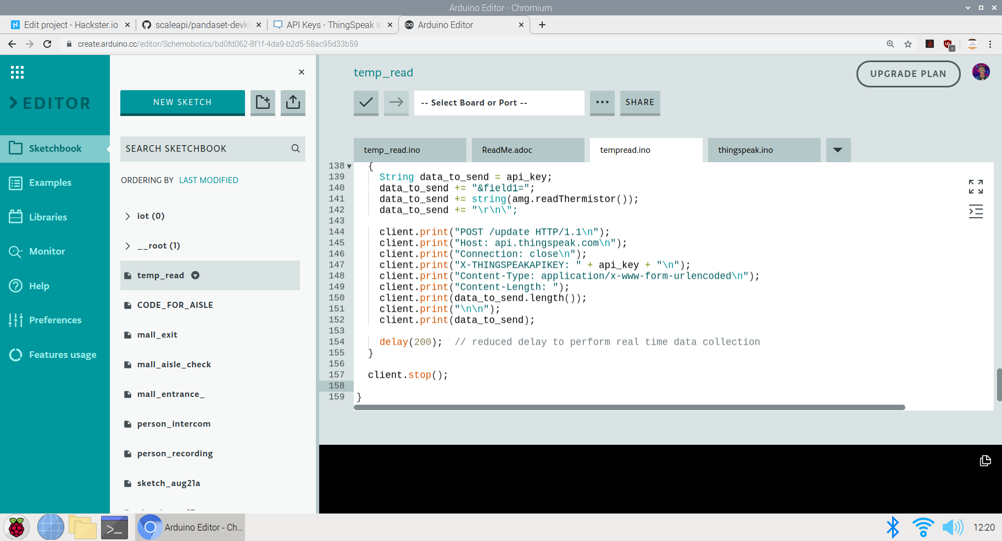Open the three-dots more options menu
The width and height of the screenshot is (1002, 541).
coord(602,102)
